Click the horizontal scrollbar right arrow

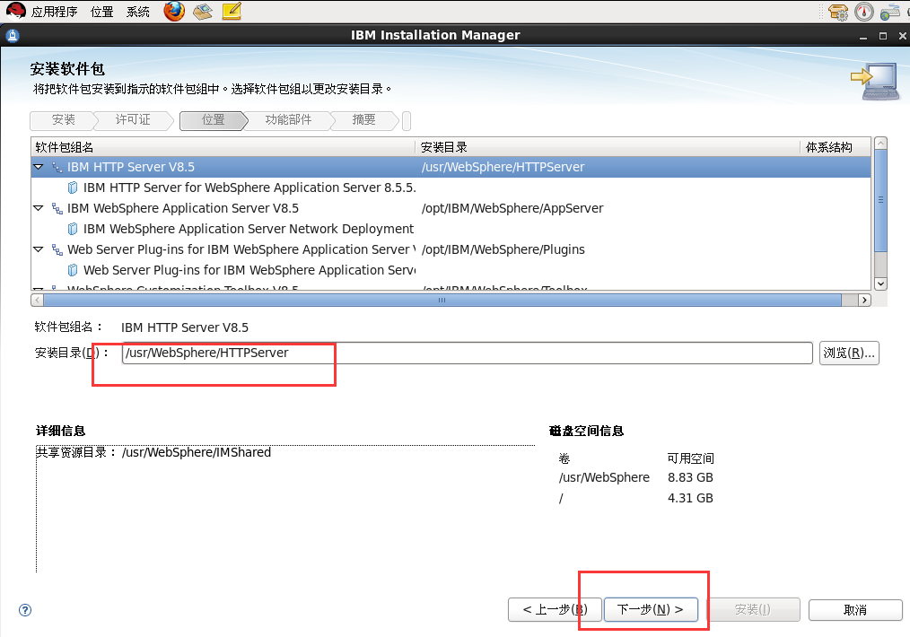point(865,300)
